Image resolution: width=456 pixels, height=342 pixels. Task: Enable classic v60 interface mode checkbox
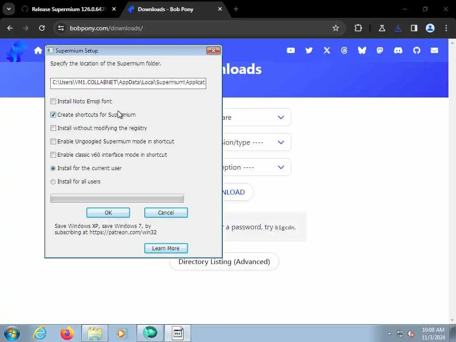point(53,155)
